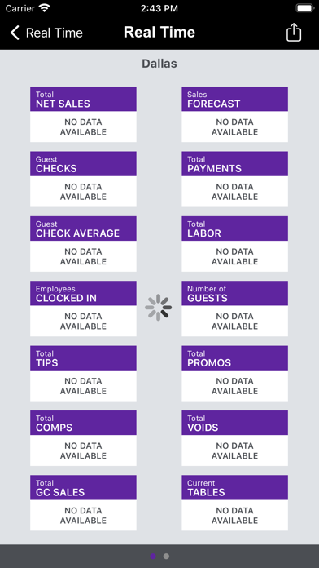Open the Total PAYMENTS tile
The width and height of the screenshot is (319, 568).
[235, 179]
